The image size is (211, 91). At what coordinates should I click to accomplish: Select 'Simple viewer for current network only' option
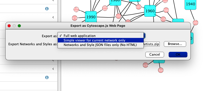point(101,40)
